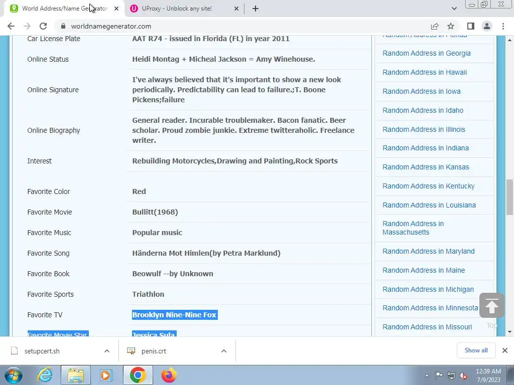This screenshot has height=385, width=514.
Task: Open the Chrome profile avatar
Action: tap(487, 26)
